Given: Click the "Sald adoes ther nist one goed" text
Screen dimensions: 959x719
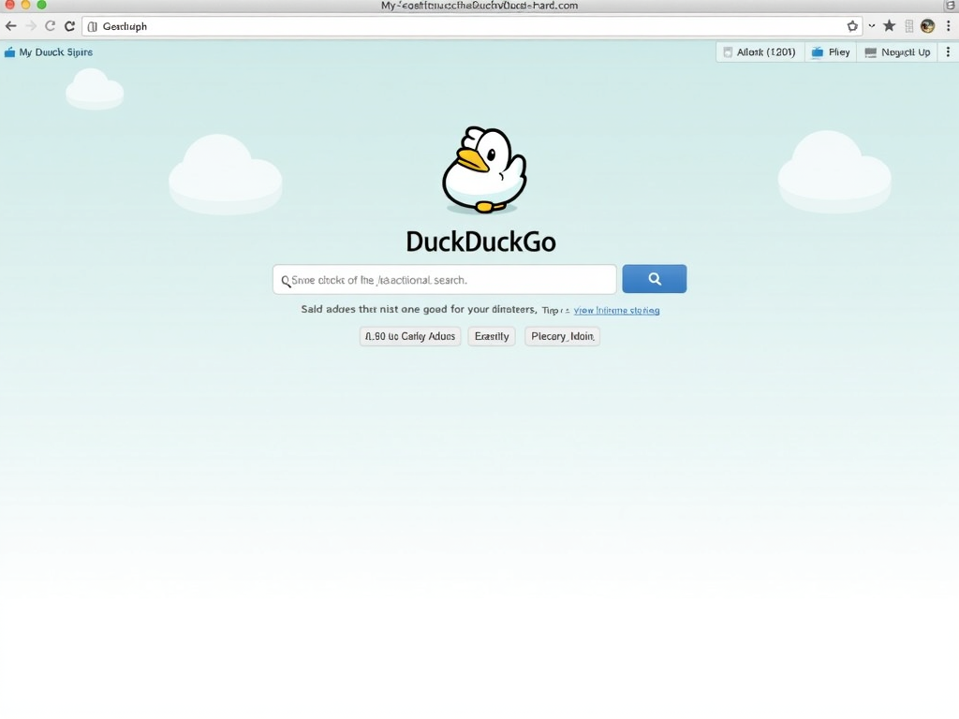Looking at the screenshot, I should point(375,309).
